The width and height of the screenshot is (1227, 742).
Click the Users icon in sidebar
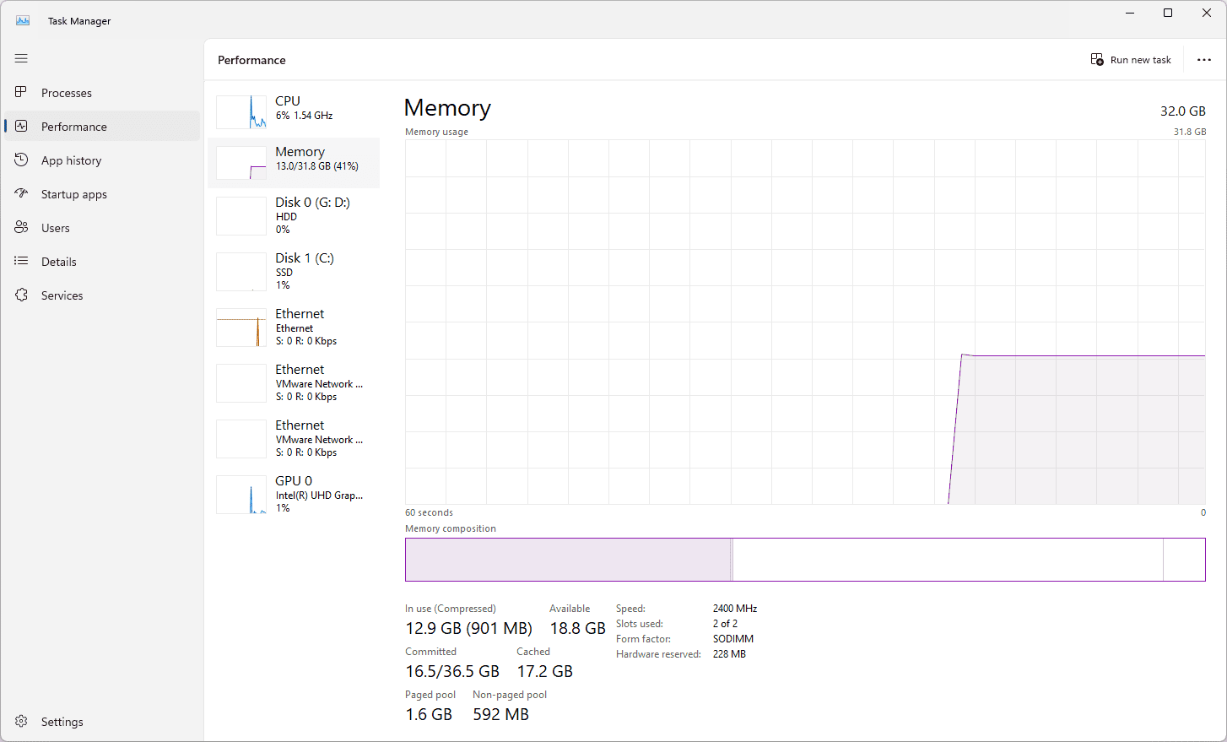click(21, 227)
